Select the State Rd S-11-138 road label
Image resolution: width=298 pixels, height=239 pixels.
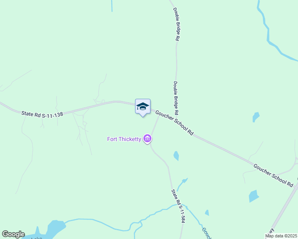click(42, 115)
